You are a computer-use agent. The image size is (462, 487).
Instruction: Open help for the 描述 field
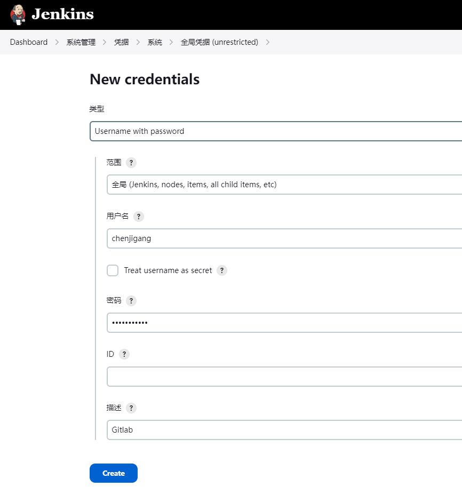(x=130, y=408)
